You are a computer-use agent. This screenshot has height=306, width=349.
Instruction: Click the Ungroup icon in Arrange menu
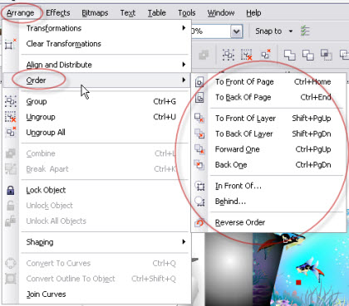[x=11, y=117]
